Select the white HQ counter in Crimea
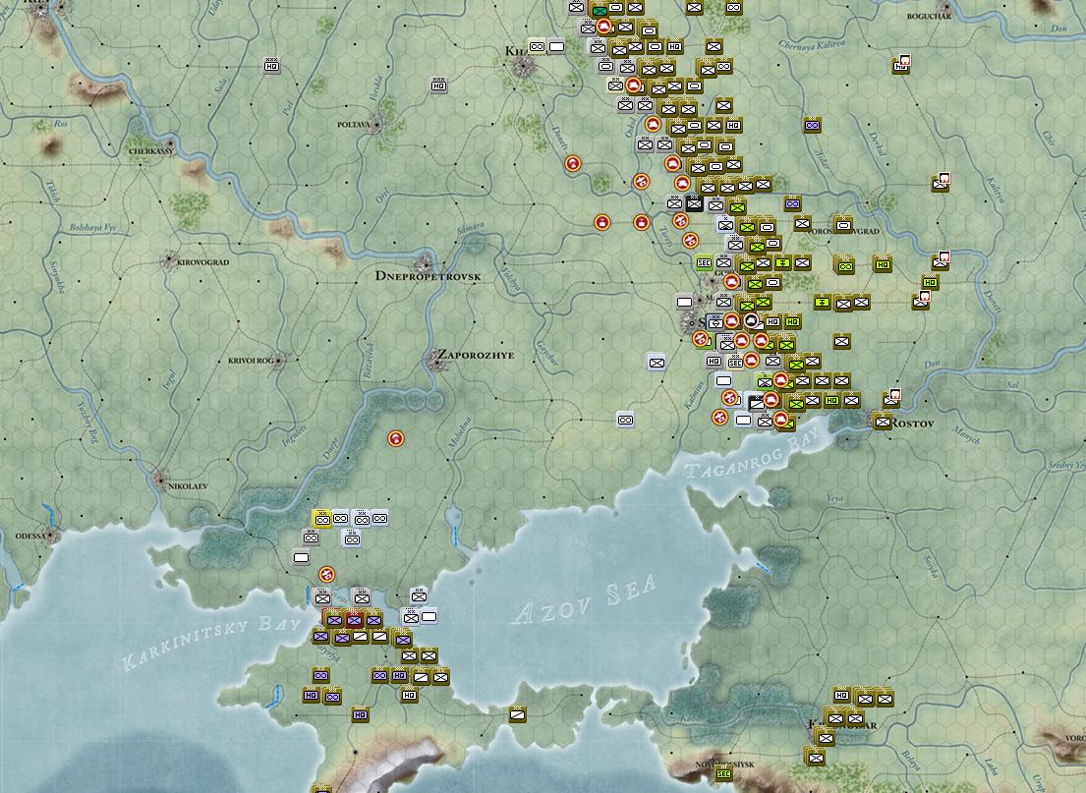This screenshot has height=793, width=1086. (x=409, y=695)
